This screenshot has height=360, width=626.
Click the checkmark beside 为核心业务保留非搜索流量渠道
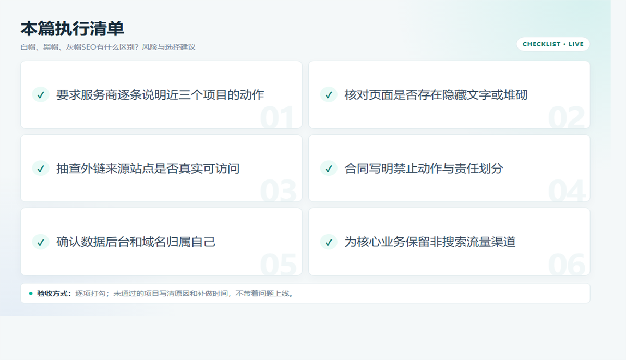tap(329, 242)
